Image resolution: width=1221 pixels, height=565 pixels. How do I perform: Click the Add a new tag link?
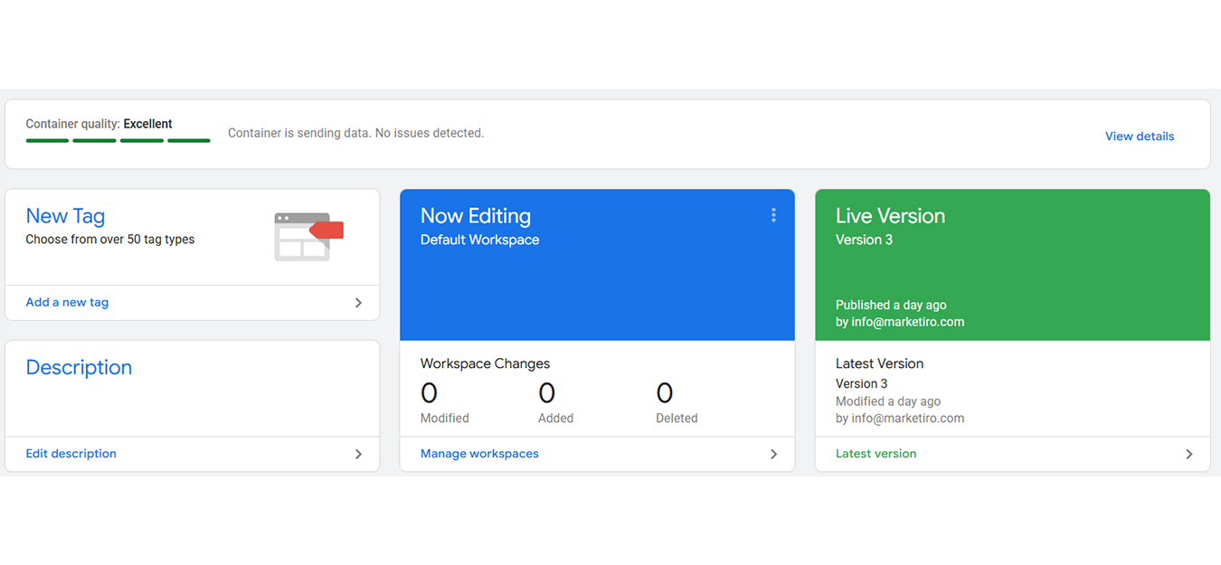tap(67, 303)
